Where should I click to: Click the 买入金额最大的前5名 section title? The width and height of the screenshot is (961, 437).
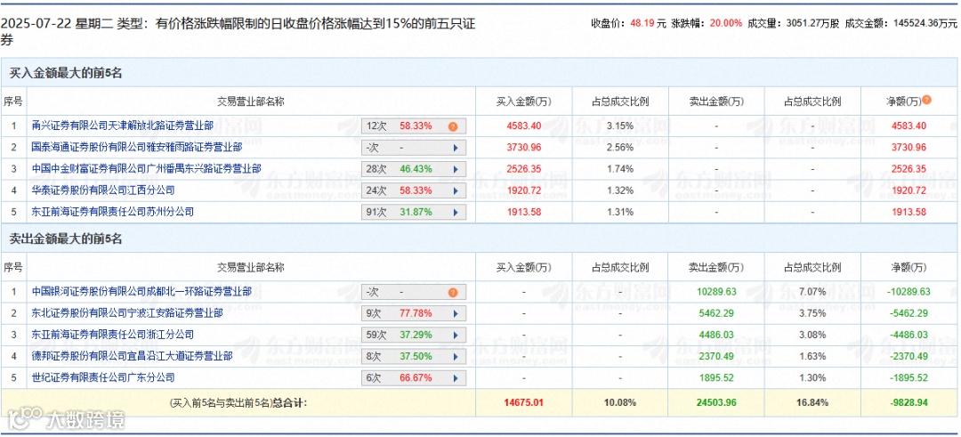click(x=66, y=72)
